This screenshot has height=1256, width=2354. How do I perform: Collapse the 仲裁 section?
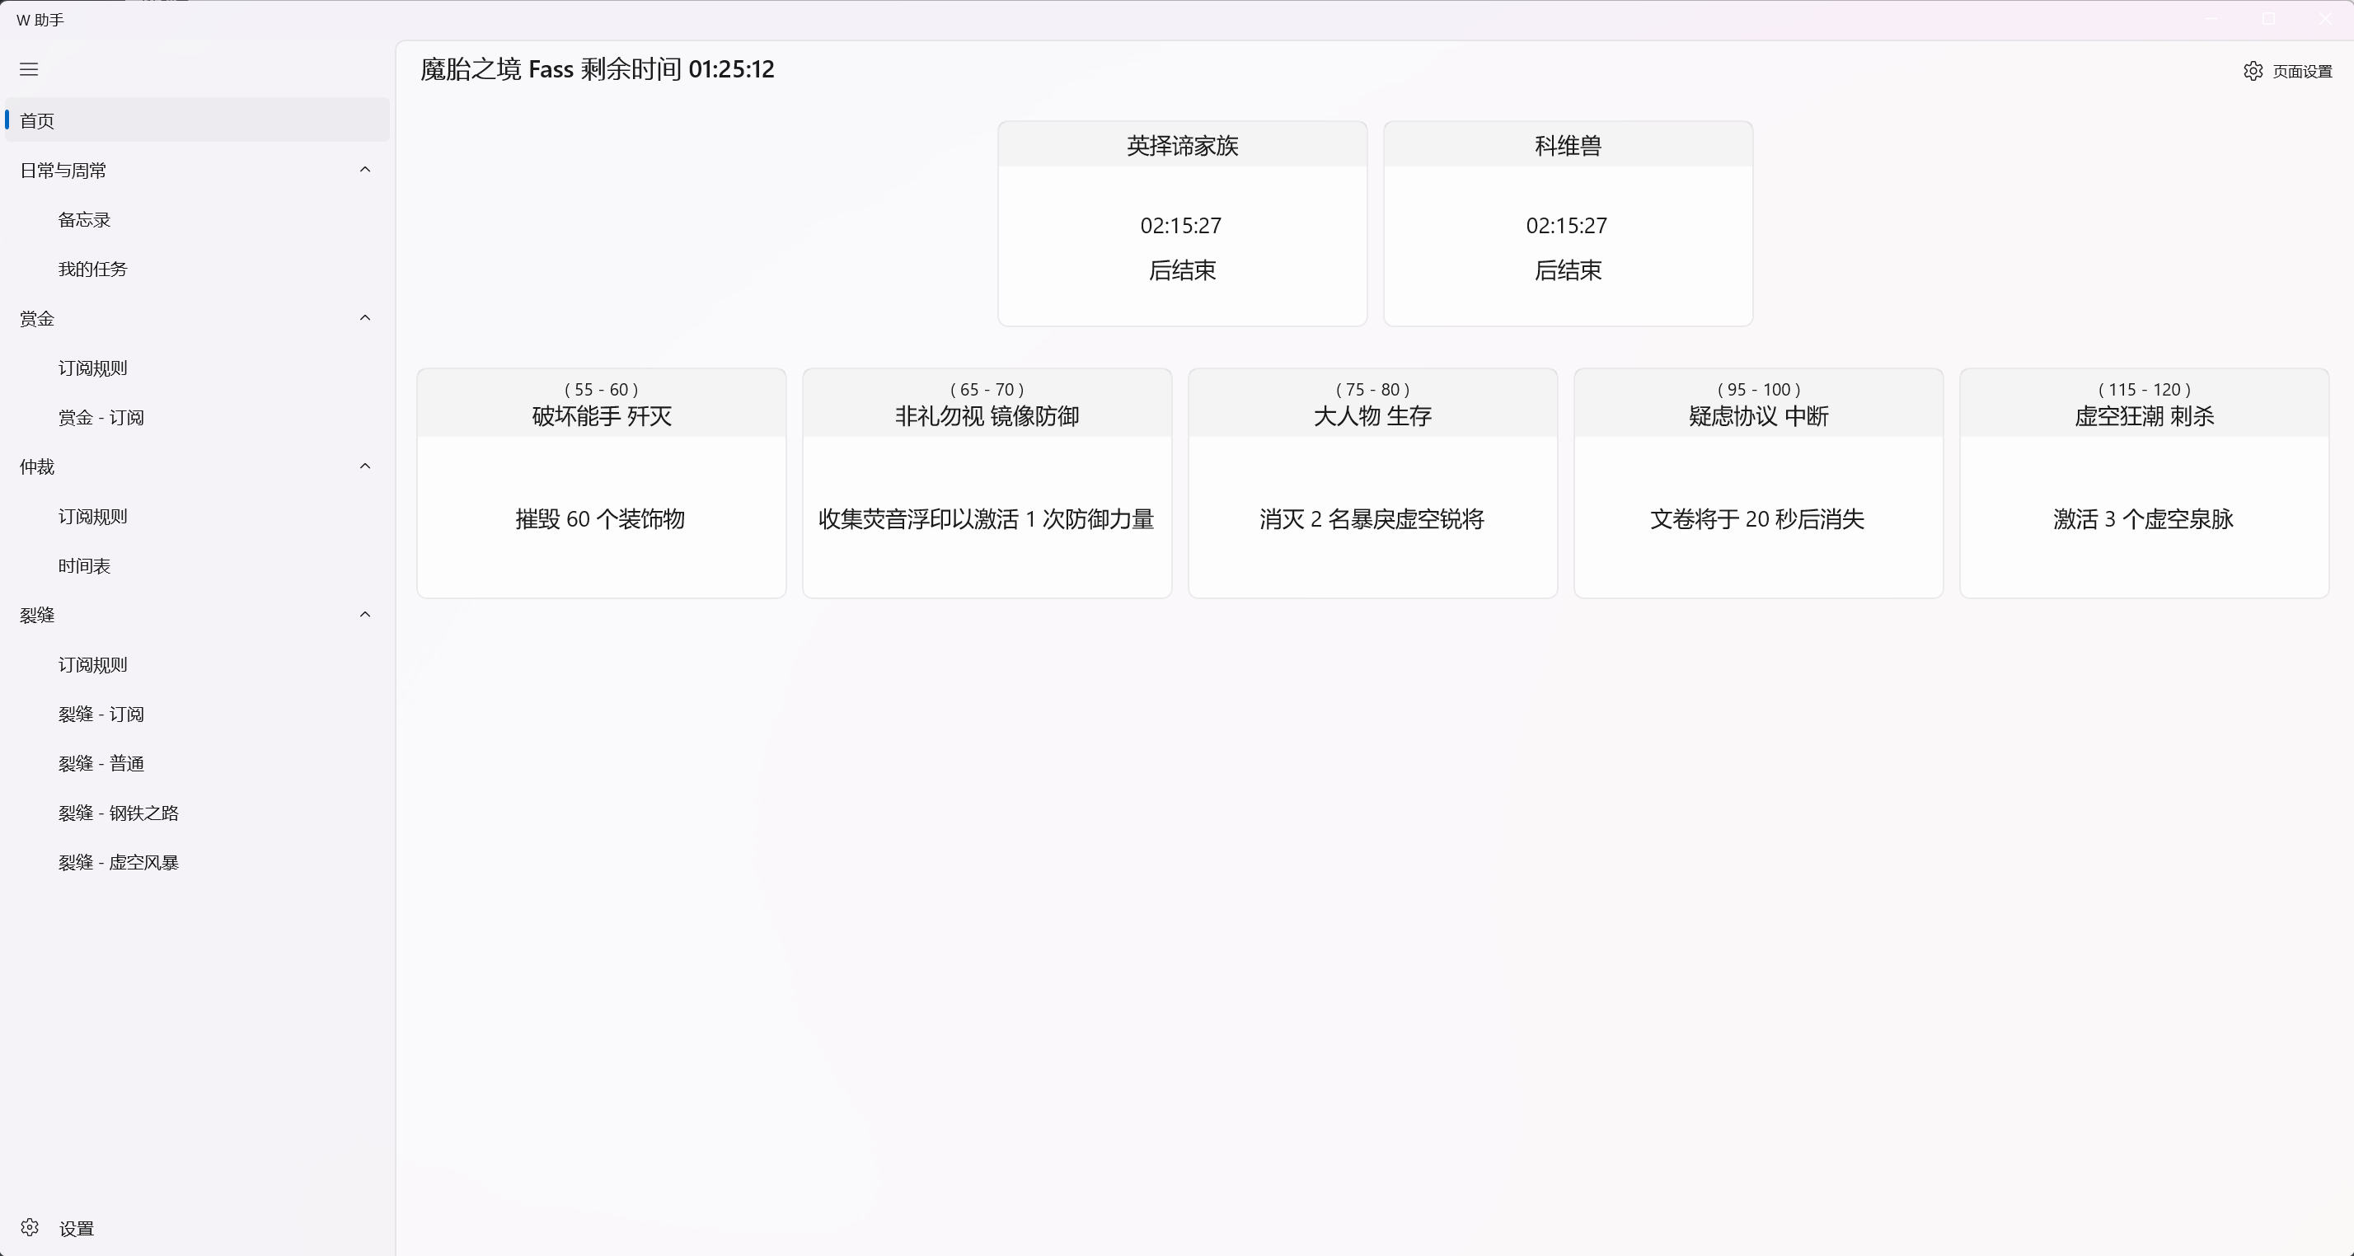364,466
